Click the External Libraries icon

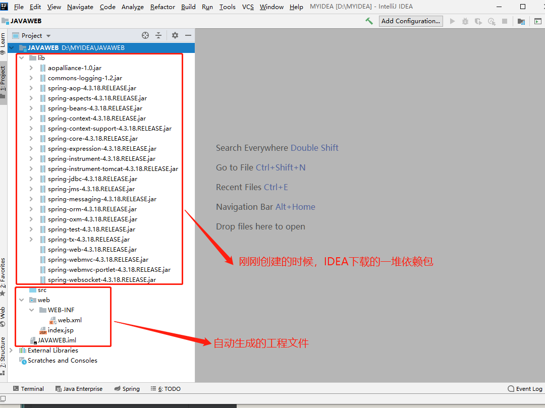[23, 351]
